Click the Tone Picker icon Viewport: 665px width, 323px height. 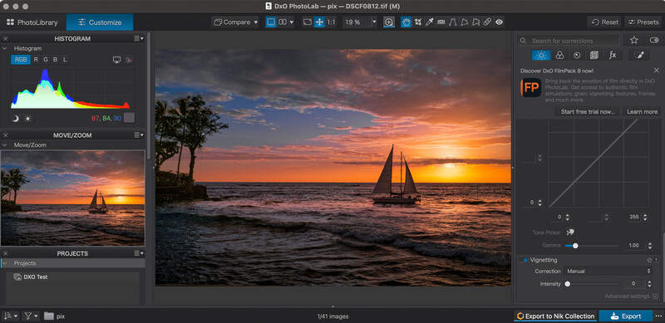point(570,232)
